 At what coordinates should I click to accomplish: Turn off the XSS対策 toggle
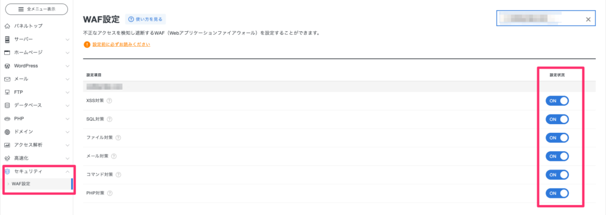(557, 101)
